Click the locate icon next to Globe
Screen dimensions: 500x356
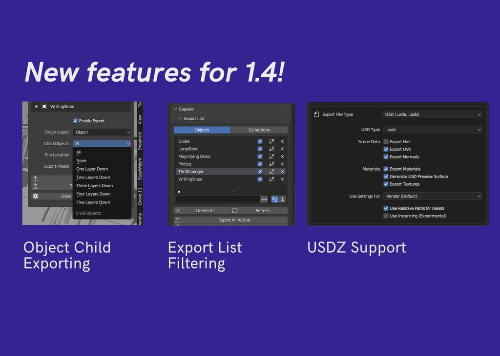272,141
